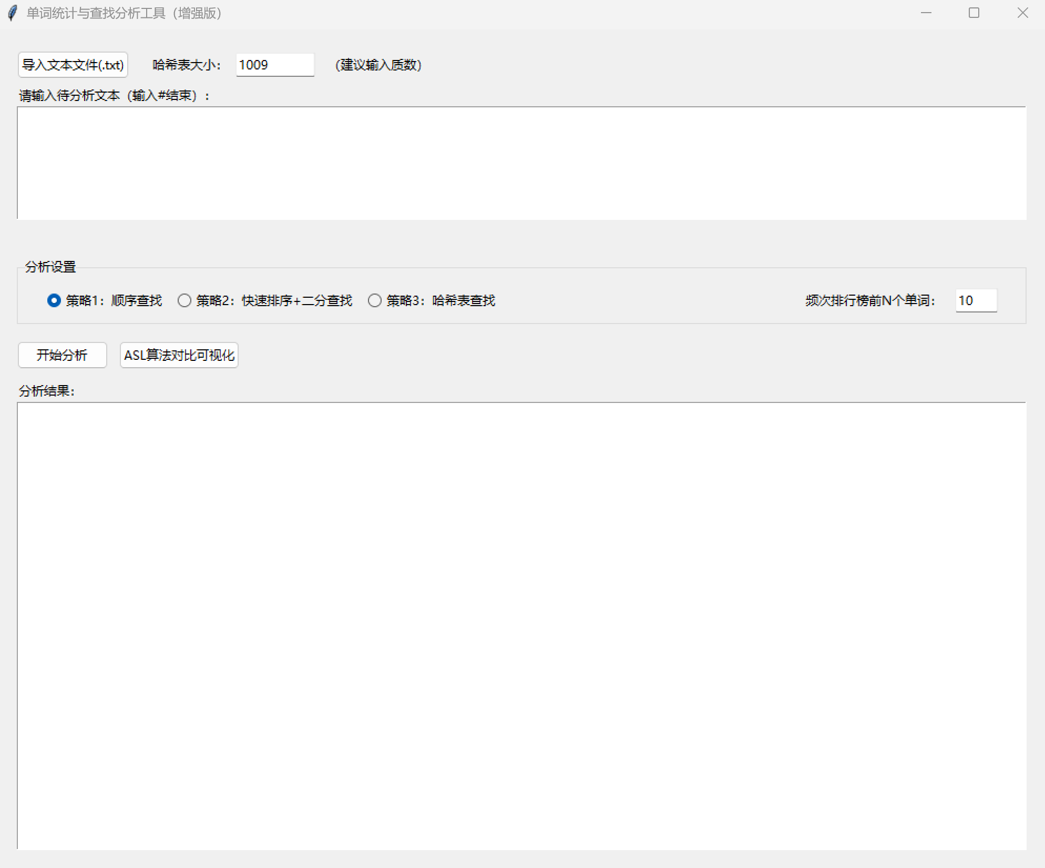Screen dimensions: 1045x868
Task: Open ASL算法对比可视化 comparison chart
Action: [x=179, y=355]
